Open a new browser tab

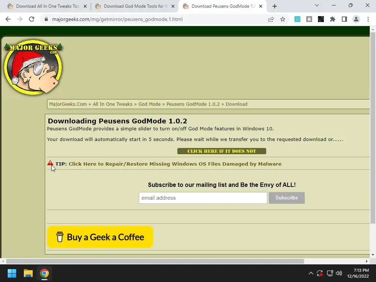tap(275, 6)
